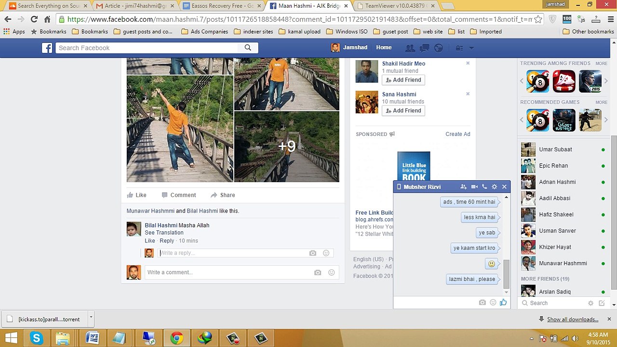Click 8 Ball Pool in Recommended Games
617x347 pixels.
click(537, 120)
